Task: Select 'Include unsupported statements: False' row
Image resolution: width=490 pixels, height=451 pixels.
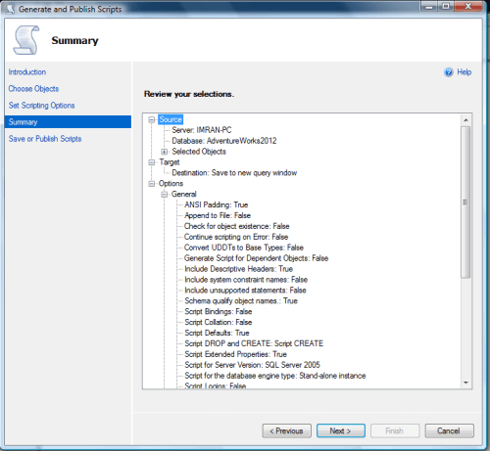Action: coord(245,291)
